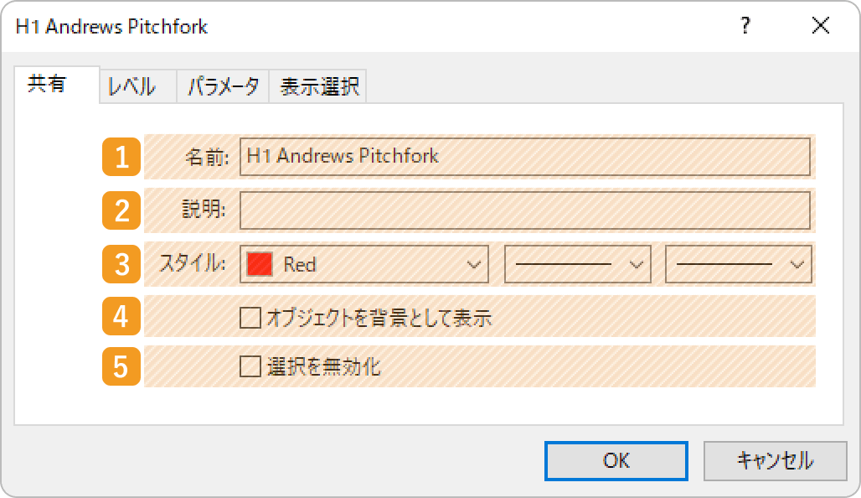
Task: Go to the 共有 tab
Action: click(48, 84)
